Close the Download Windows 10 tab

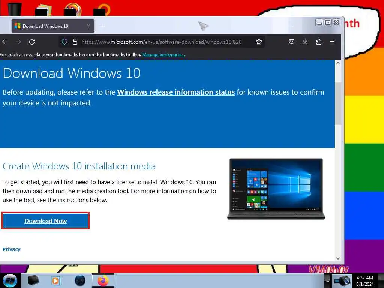pyautogui.click(x=88, y=26)
